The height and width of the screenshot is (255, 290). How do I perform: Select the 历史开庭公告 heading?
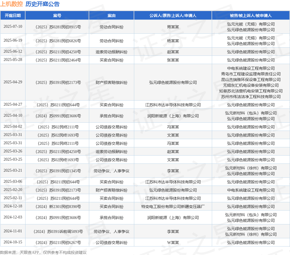(42, 4)
